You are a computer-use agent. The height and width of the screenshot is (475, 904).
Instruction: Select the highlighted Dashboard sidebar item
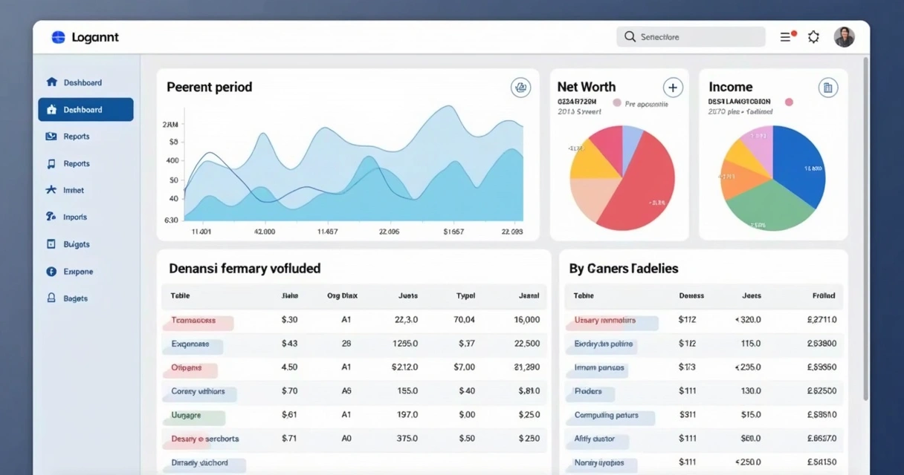[x=85, y=110]
